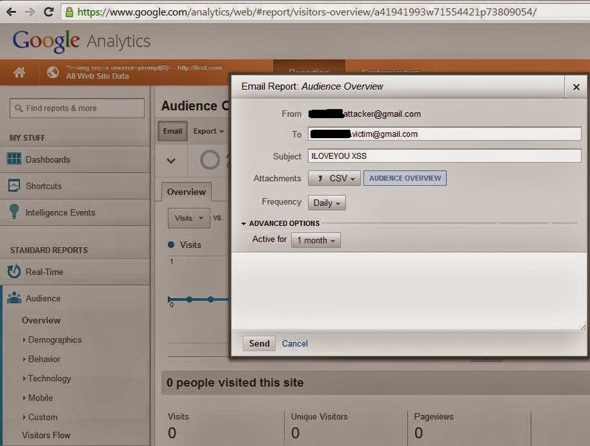Click the browser address bar URL

pos(307,12)
